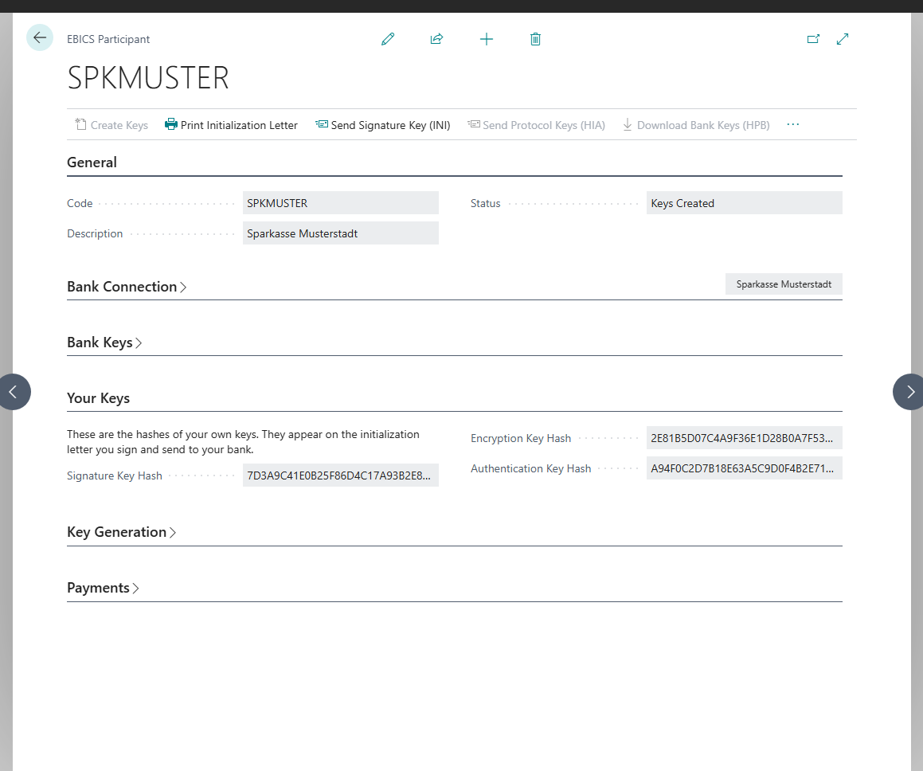Viewport: 923px width, 771px height.
Task: Collapse the General section header
Action: (x=92, y=162)
